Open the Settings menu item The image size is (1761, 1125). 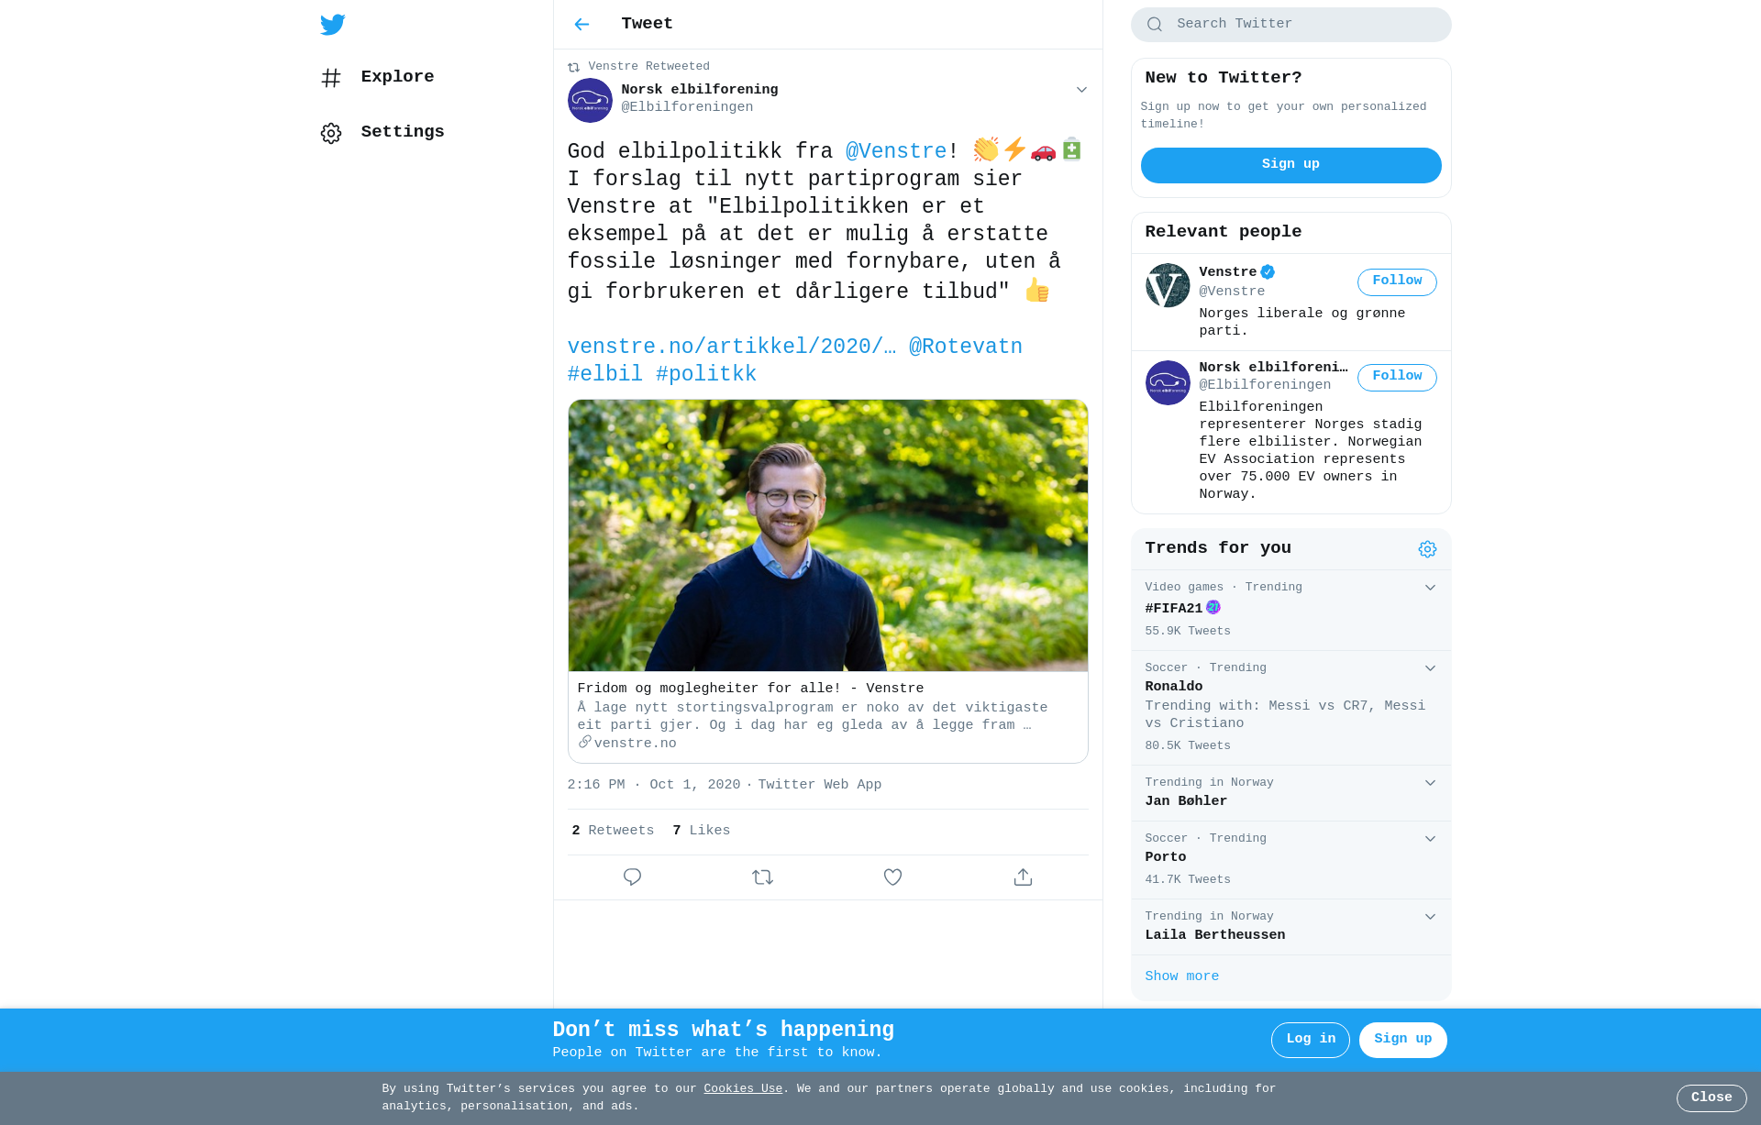pos(402,132)
